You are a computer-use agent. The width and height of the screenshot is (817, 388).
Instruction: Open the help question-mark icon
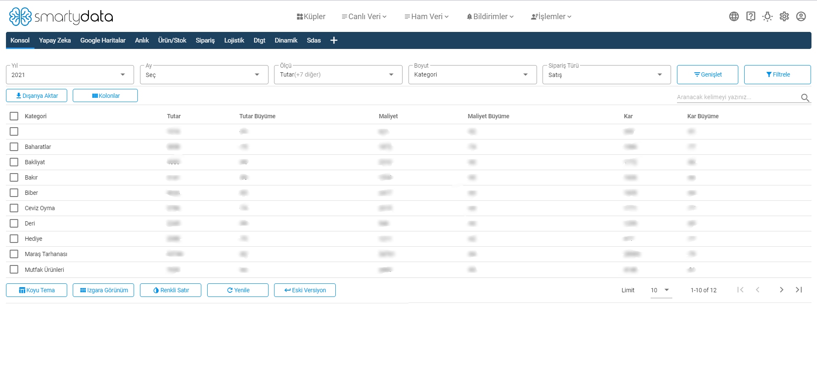point(751,17)
